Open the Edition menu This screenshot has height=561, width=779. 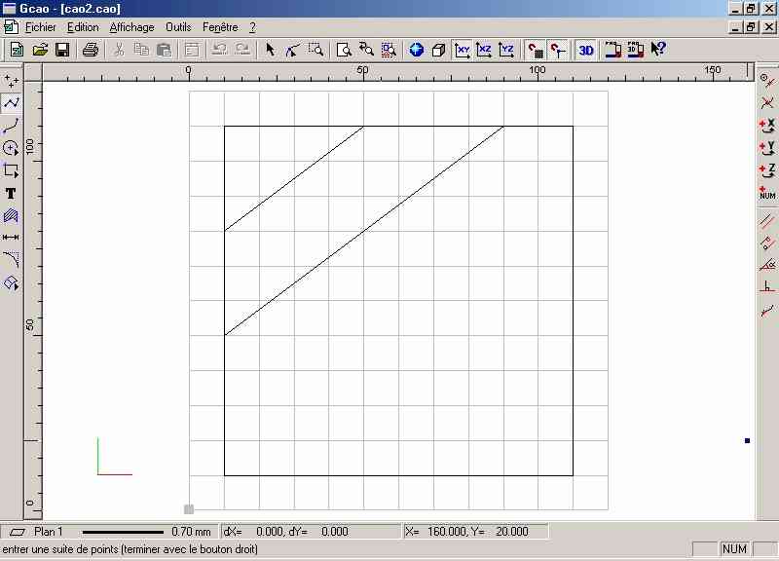(83, 27)
